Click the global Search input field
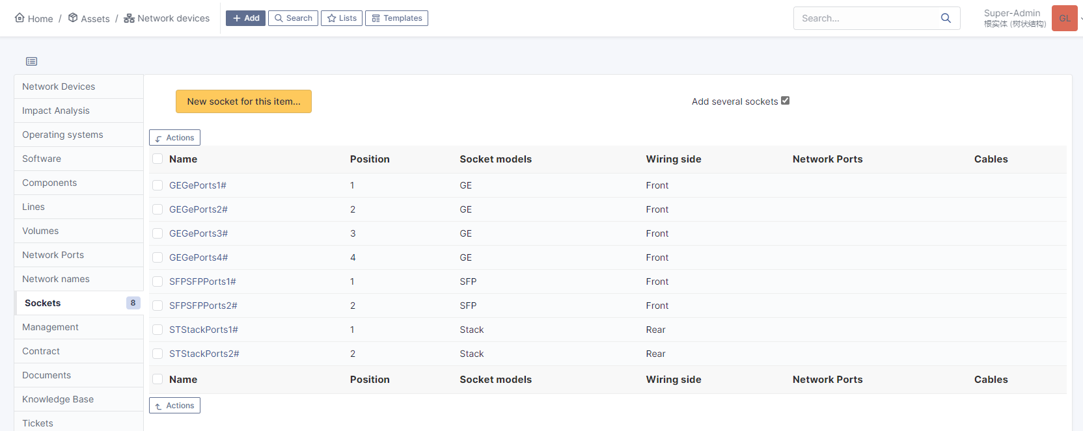 click(866, 18)
